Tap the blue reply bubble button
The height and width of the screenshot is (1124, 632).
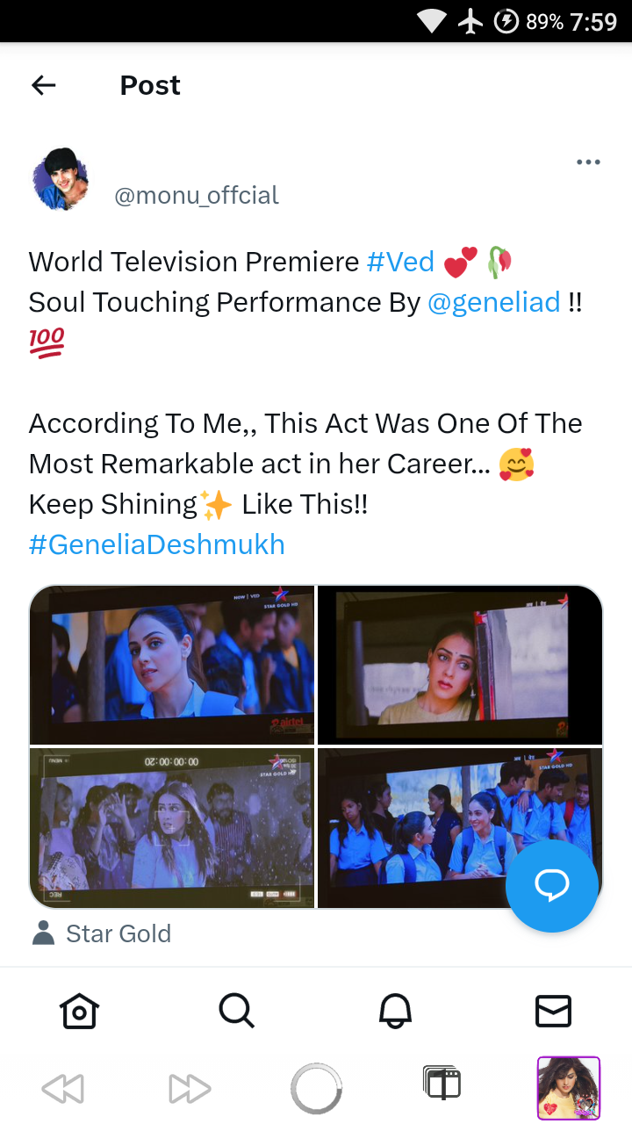click(552, 886)
